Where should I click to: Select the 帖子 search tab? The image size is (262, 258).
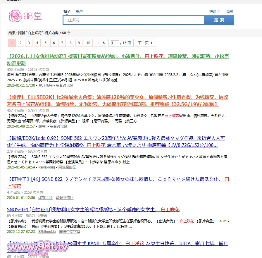click(67, 11)
